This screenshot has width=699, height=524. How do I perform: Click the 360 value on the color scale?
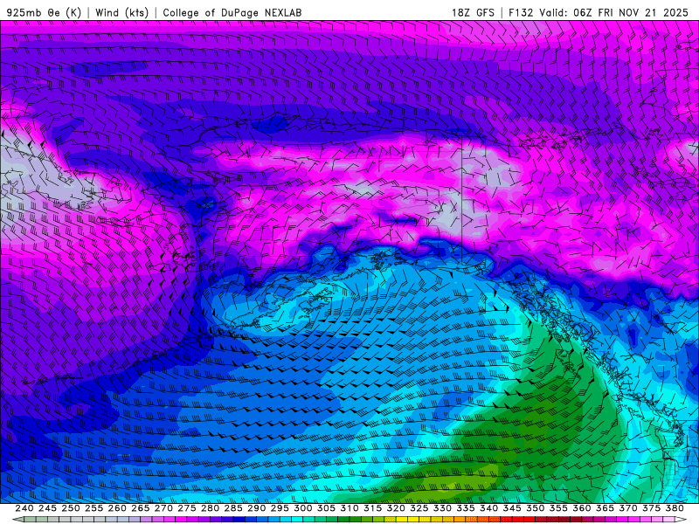coord(581,508)
